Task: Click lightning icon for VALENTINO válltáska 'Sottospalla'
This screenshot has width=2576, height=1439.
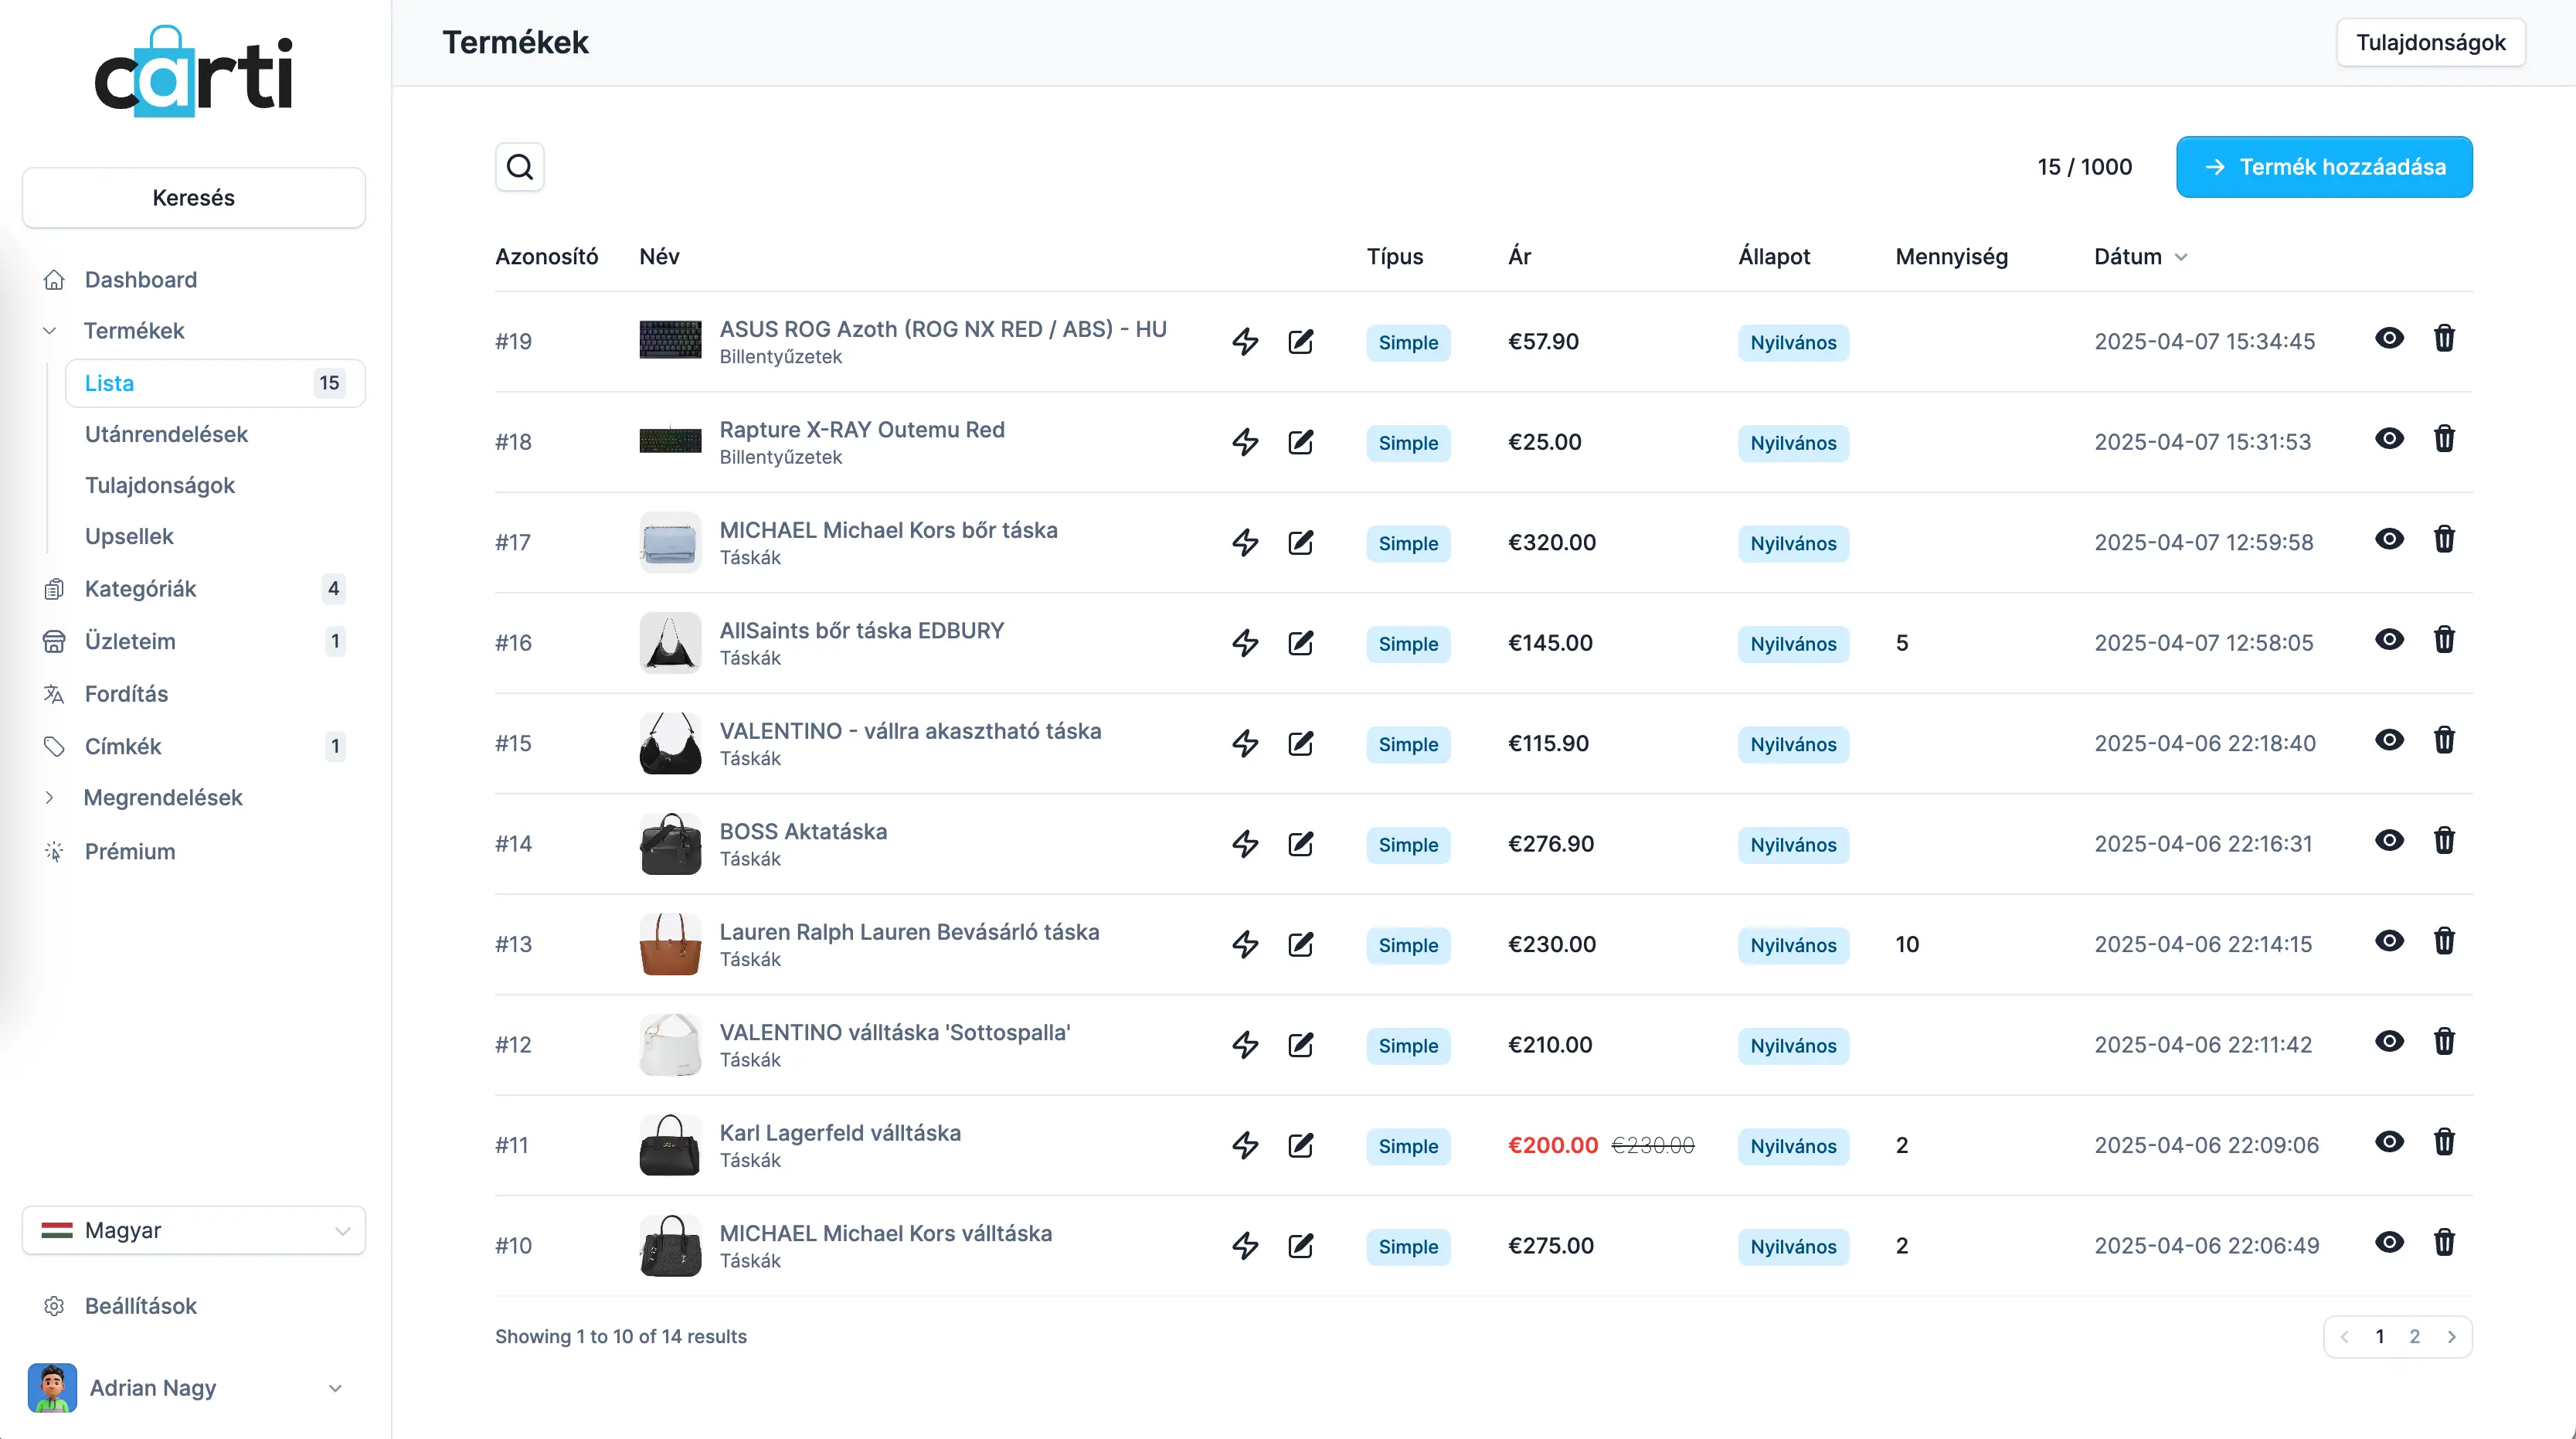Action: pos(1245,1045)
